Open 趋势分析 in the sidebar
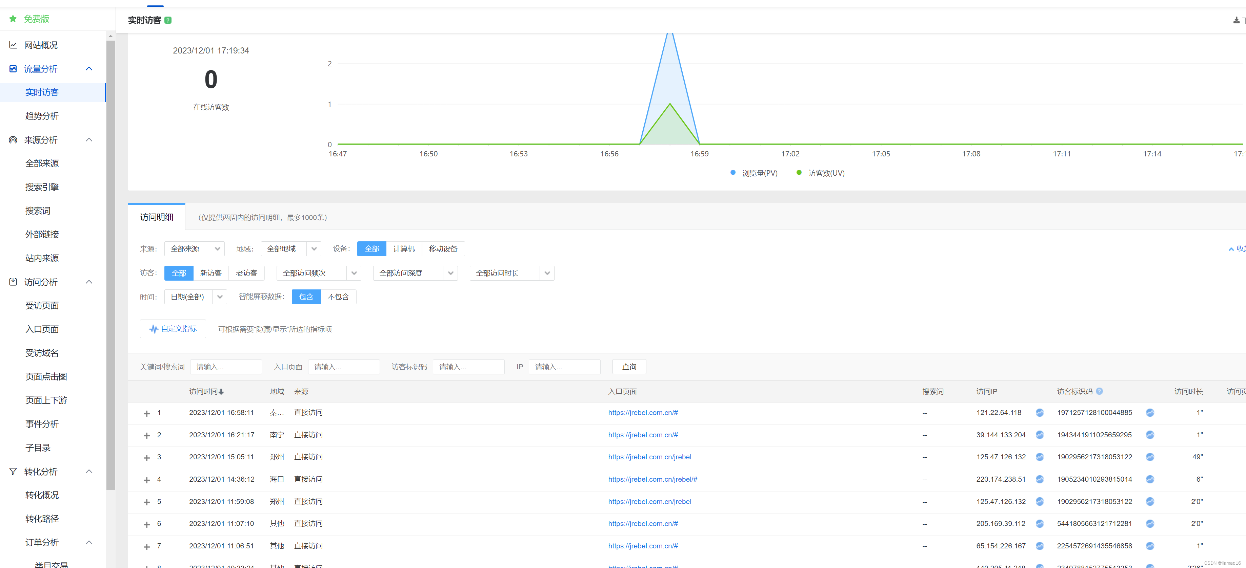This screenshot has height=568, width=1246. point(42,116)
